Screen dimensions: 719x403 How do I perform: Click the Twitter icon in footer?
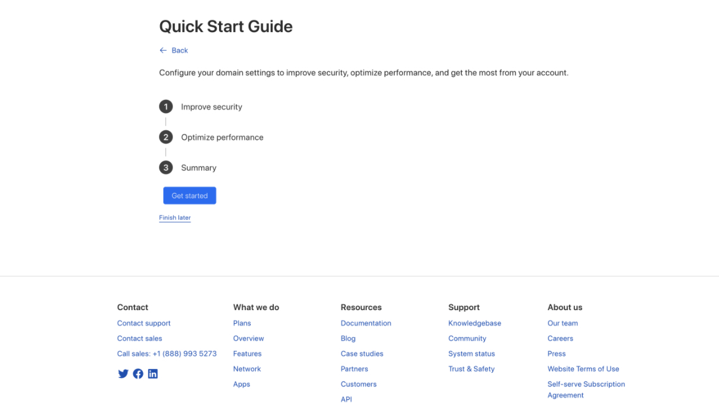point(123,374)
